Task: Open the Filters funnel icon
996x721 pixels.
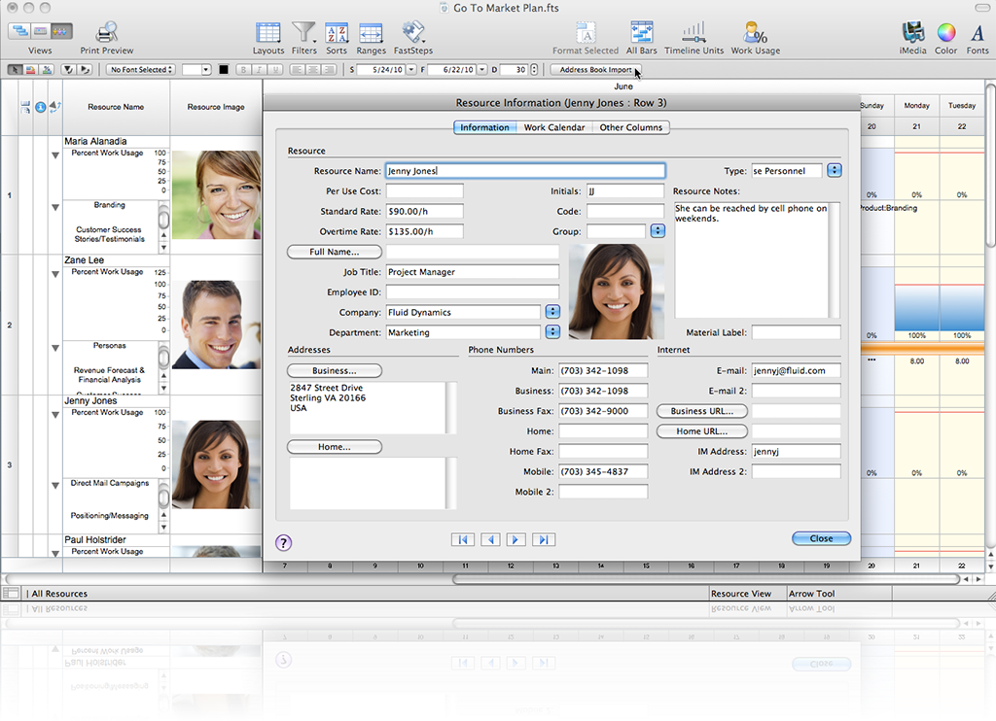Action: [x=304, y=32]
